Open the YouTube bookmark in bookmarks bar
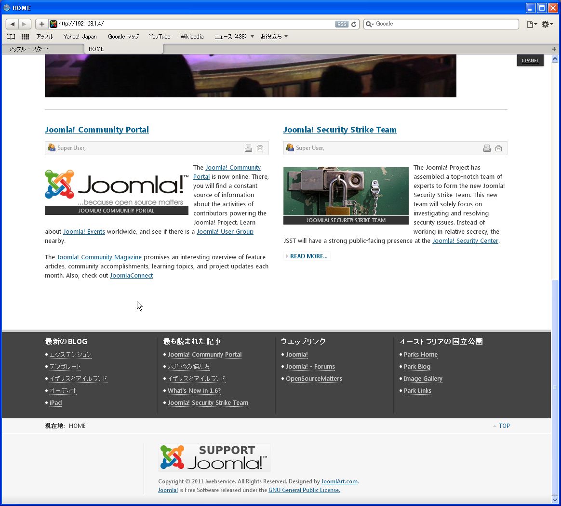The image size is (561, 506). 160,37
